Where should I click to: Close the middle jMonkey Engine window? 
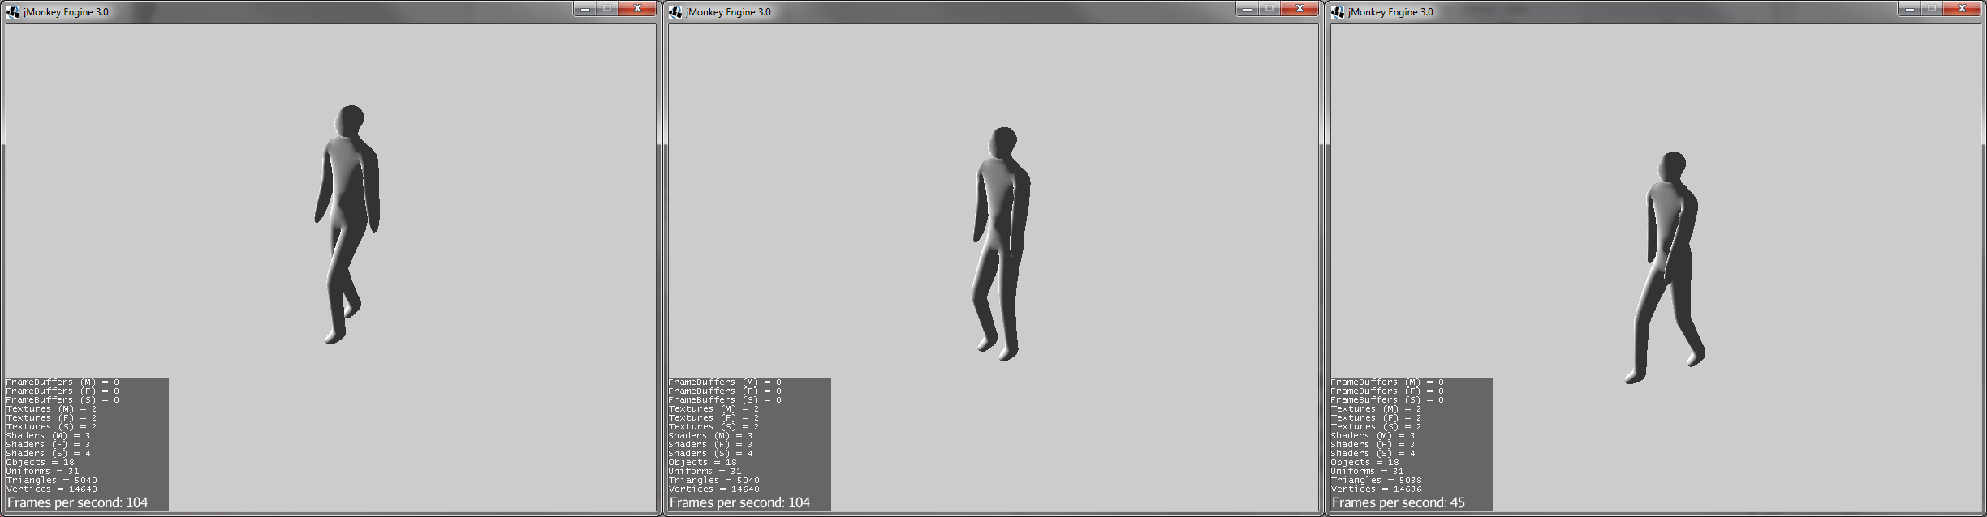1300,9
